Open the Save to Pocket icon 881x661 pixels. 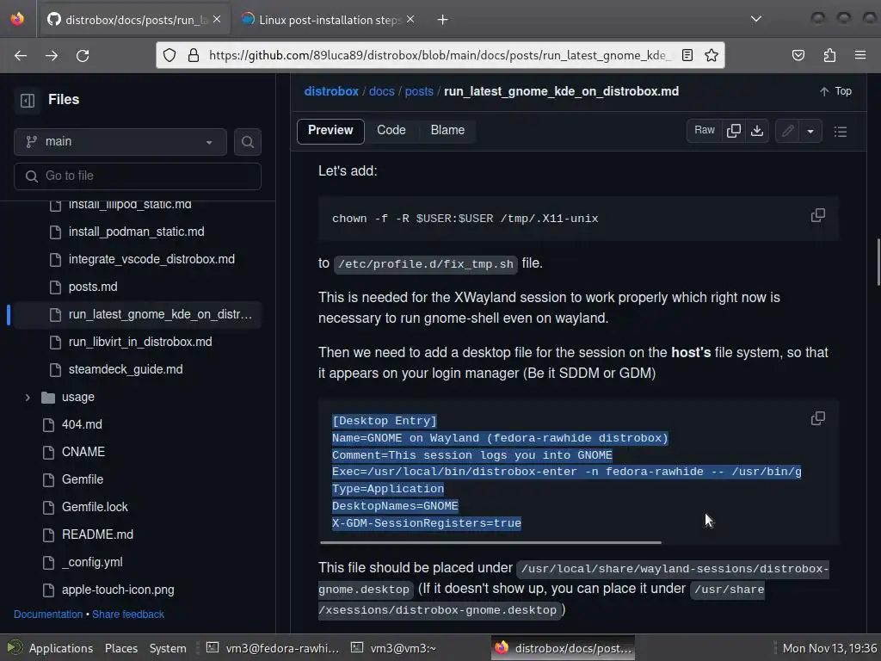pos(798,55)
